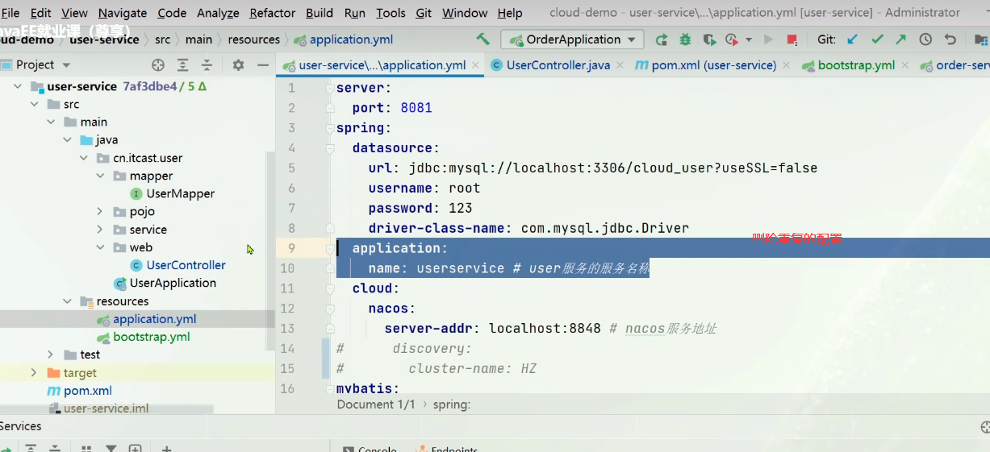Select UserController in project tree

click(x=178, y=265)
